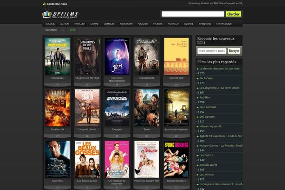Open the Real Steel movie poster
The width and height of the screenshot is (285, 190).
pyautogui.click(x=57, y=159)
